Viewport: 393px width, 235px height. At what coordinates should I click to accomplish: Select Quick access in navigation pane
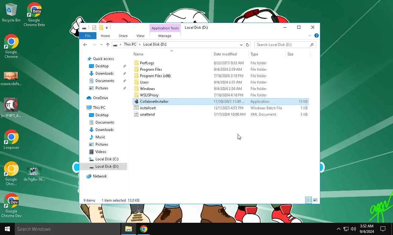(103, 59)
